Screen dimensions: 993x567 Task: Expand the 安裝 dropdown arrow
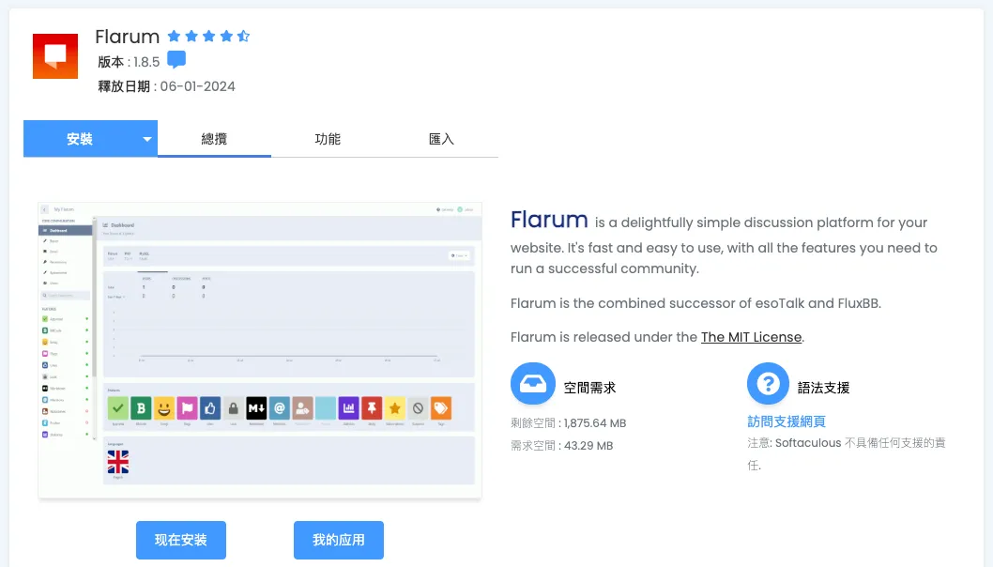pos(147,139)
